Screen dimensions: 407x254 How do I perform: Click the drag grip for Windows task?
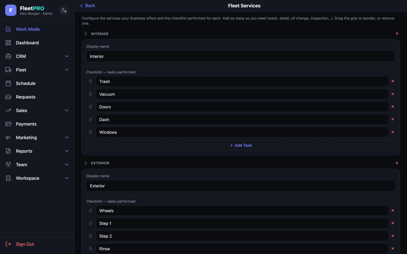[x=90, y=132]
